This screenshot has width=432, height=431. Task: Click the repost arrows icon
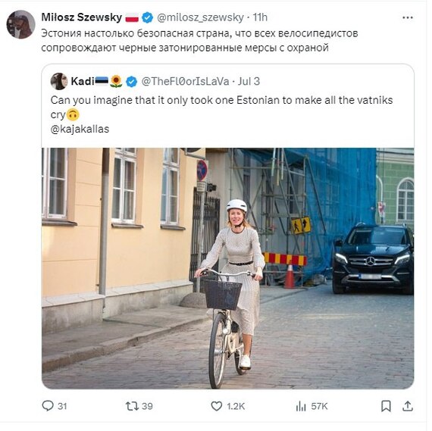pyautogui.click(x=132, y=406)
